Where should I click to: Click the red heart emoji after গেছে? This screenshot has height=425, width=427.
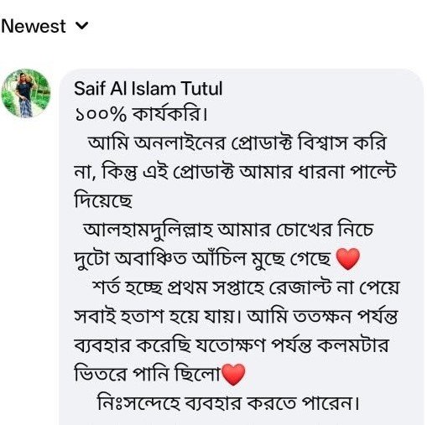347,259
